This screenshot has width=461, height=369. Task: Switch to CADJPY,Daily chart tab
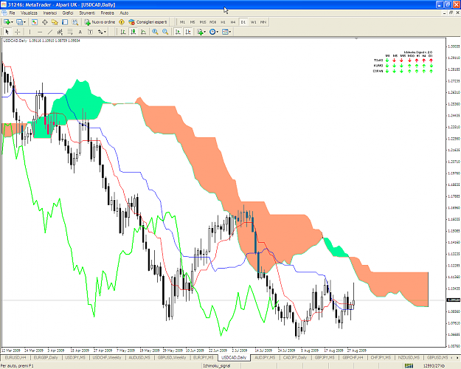(x=294, y=357)
